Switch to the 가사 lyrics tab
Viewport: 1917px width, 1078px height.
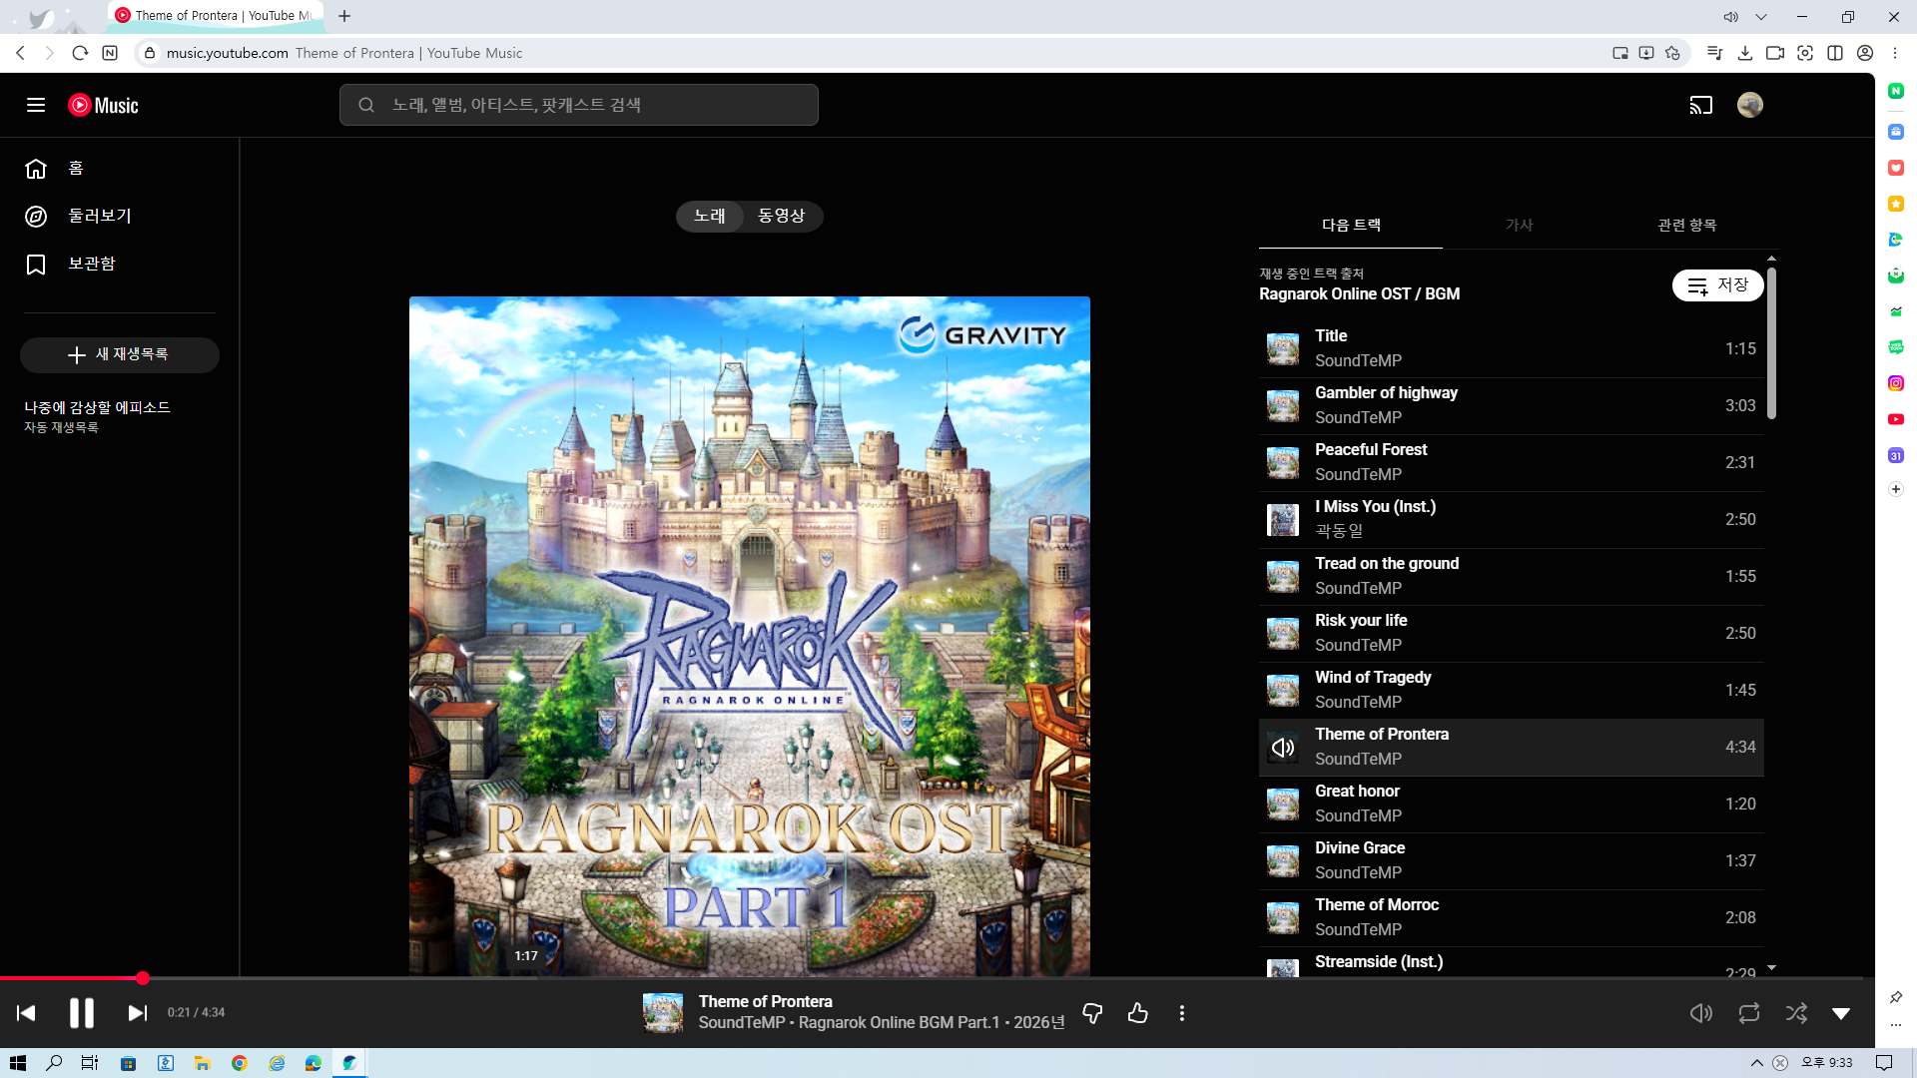click(x=1519, y=226)
